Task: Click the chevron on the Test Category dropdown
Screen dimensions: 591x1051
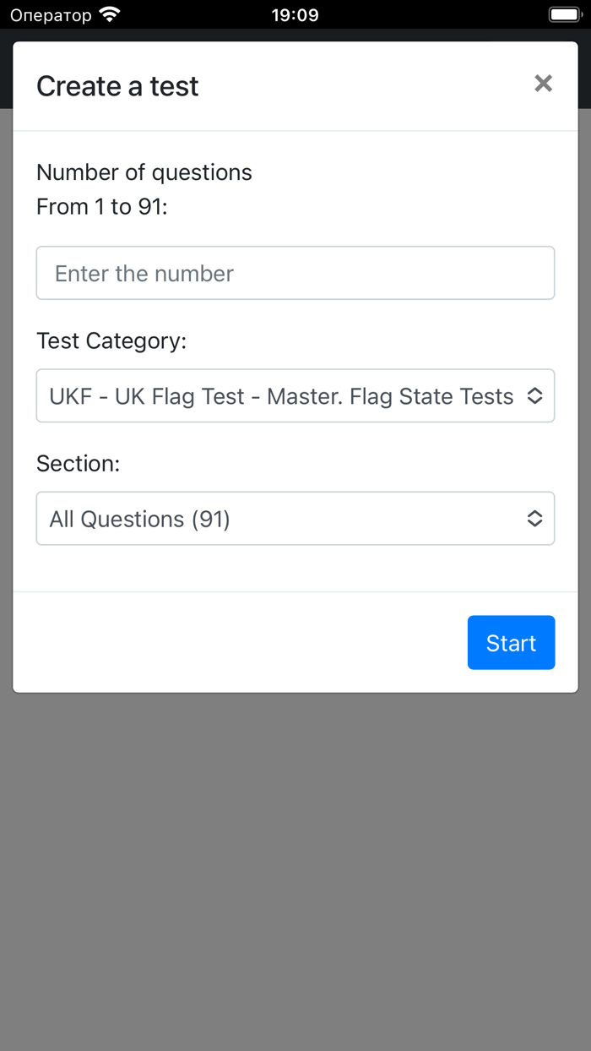Action: pos(534,395)
